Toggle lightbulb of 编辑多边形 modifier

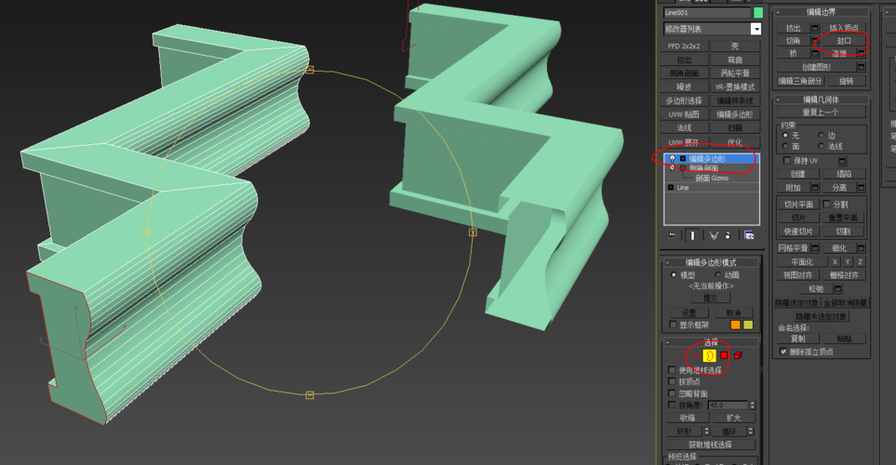(x=672, y=159)
